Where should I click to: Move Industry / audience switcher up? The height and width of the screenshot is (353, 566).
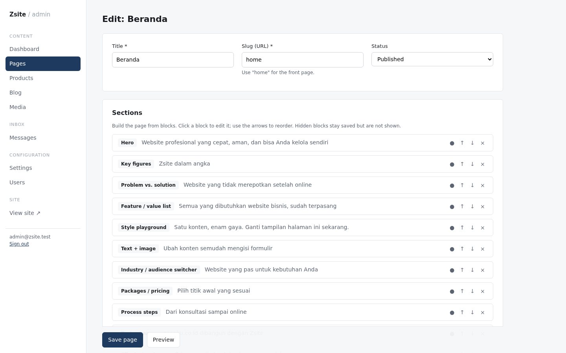coord(462,270)
